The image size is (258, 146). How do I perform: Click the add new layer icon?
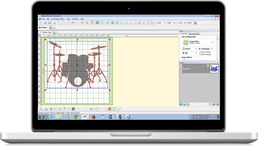181,104
